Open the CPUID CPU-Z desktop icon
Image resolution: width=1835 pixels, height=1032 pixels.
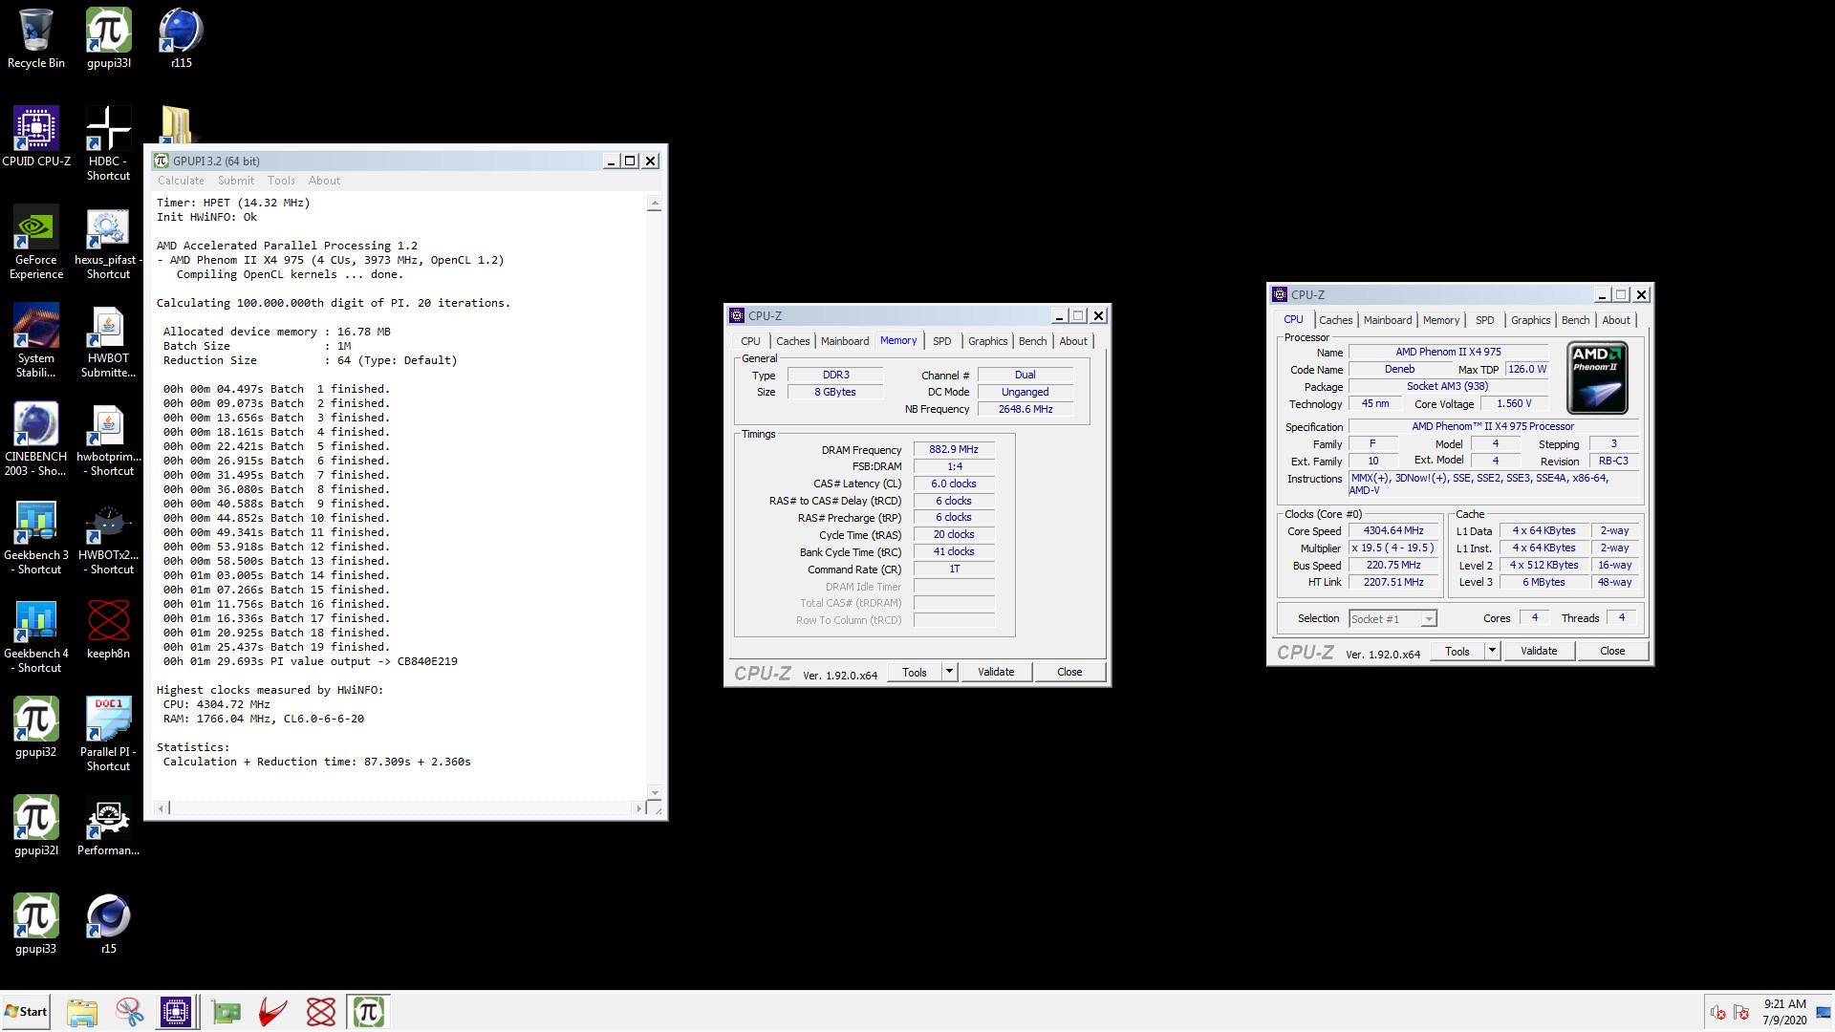(x=36, y=137)
